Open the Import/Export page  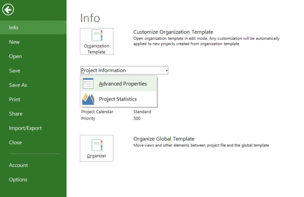[x=25, y=128]
